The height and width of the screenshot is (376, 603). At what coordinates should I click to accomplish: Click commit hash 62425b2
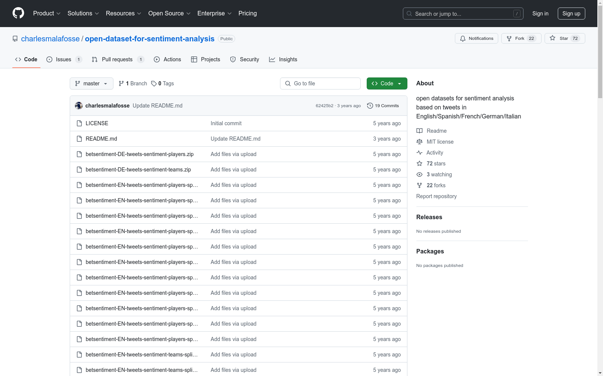click(x=324, y=106)
